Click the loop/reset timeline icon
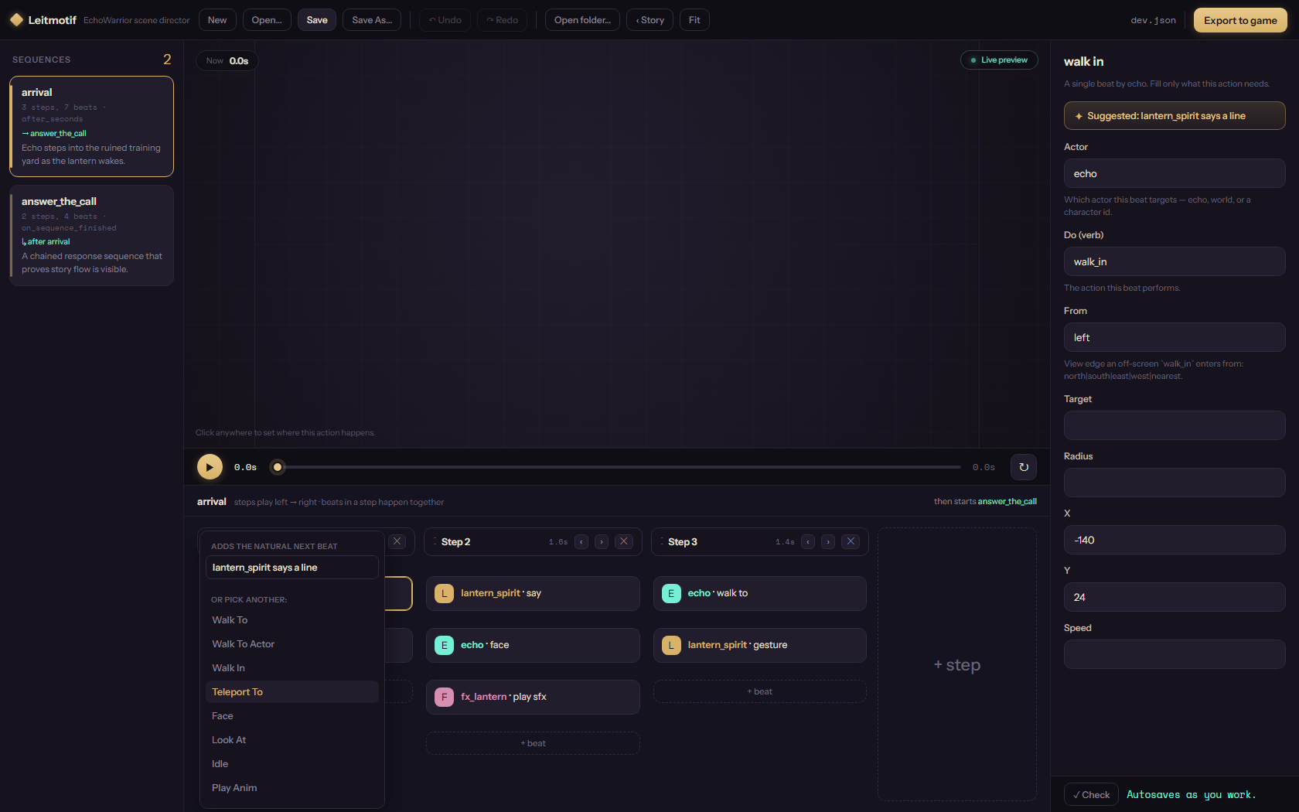Viewport: 1299px width, 812px height. (1024, 467)
